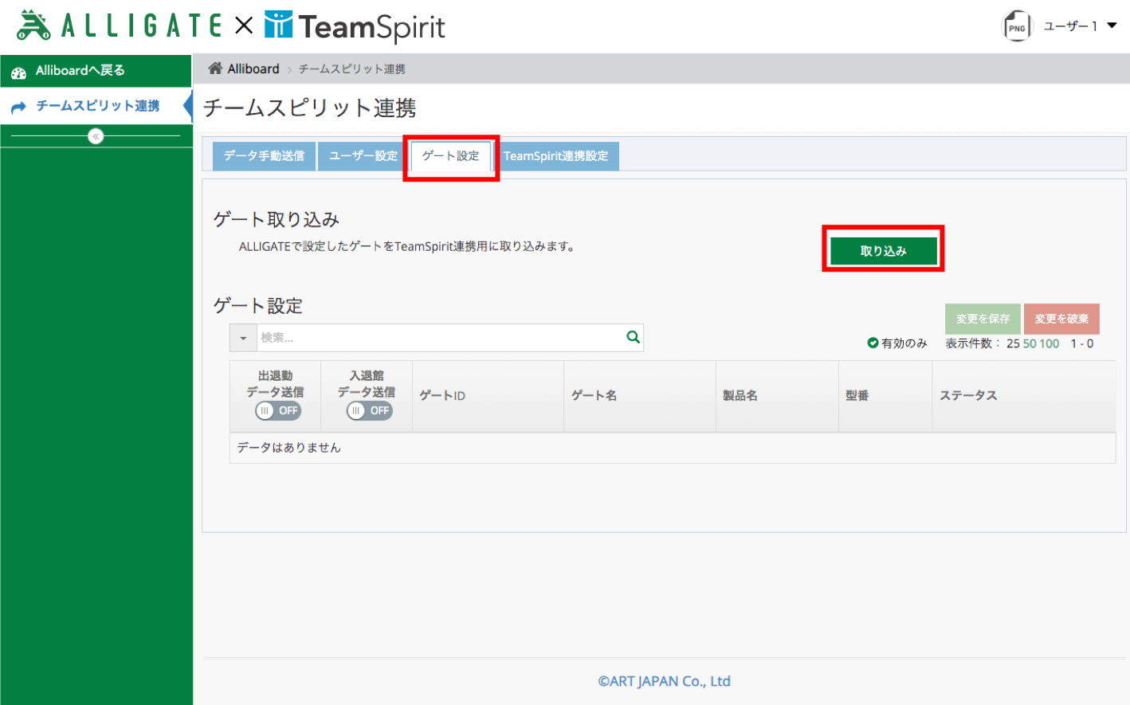This screenshot has width=1130, height=705.
Task: Focus the 検索 text field
Action: click(441, 338)
